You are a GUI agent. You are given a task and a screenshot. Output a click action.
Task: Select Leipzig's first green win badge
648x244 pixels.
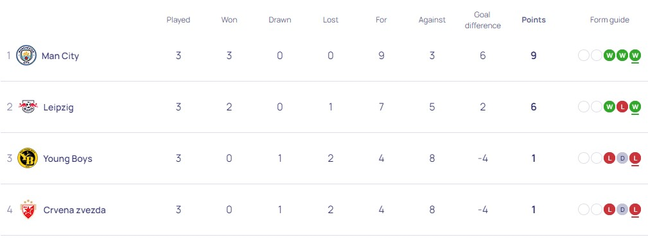[609, 107]
